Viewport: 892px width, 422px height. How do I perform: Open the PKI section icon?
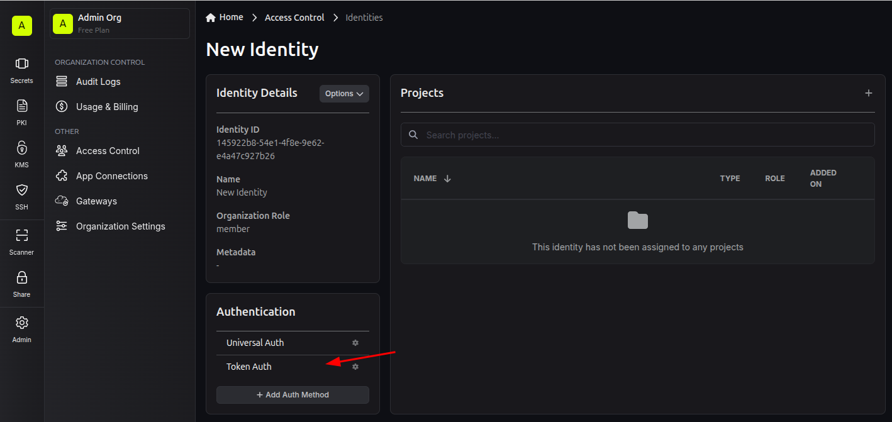[x=22, y=106]
